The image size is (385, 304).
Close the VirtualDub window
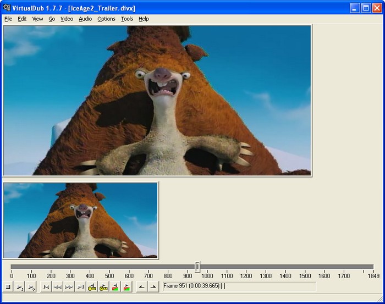377,8
